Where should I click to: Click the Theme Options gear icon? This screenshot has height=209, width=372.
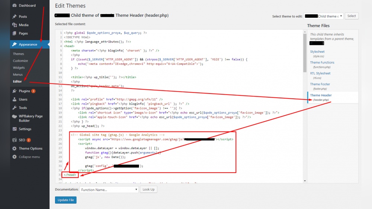coord(15,148)
